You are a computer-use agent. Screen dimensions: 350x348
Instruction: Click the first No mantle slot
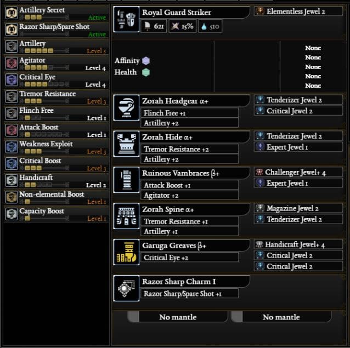click(178, 317)
